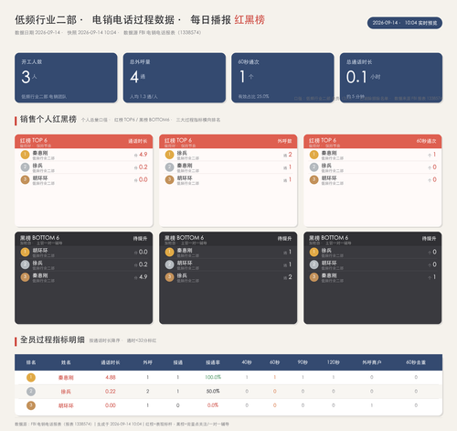Click the 40秒 column header
The height and width of the screenshot is (431, 457).
[247, 362]
